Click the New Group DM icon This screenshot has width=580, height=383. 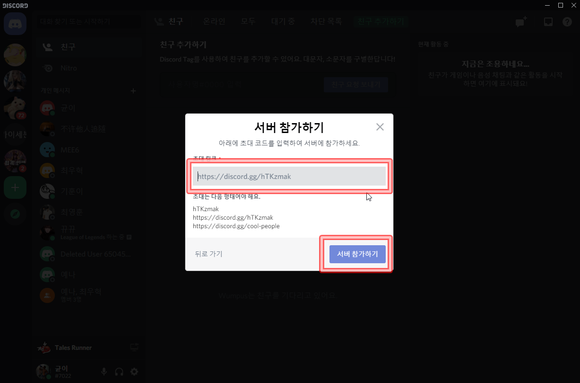pyautogui.click(x=521, y=22)
